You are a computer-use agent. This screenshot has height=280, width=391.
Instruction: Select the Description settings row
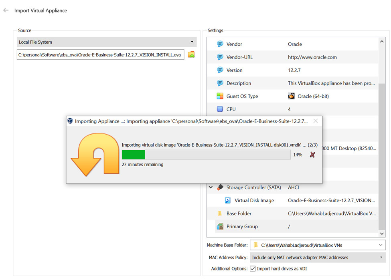(293, 83)
